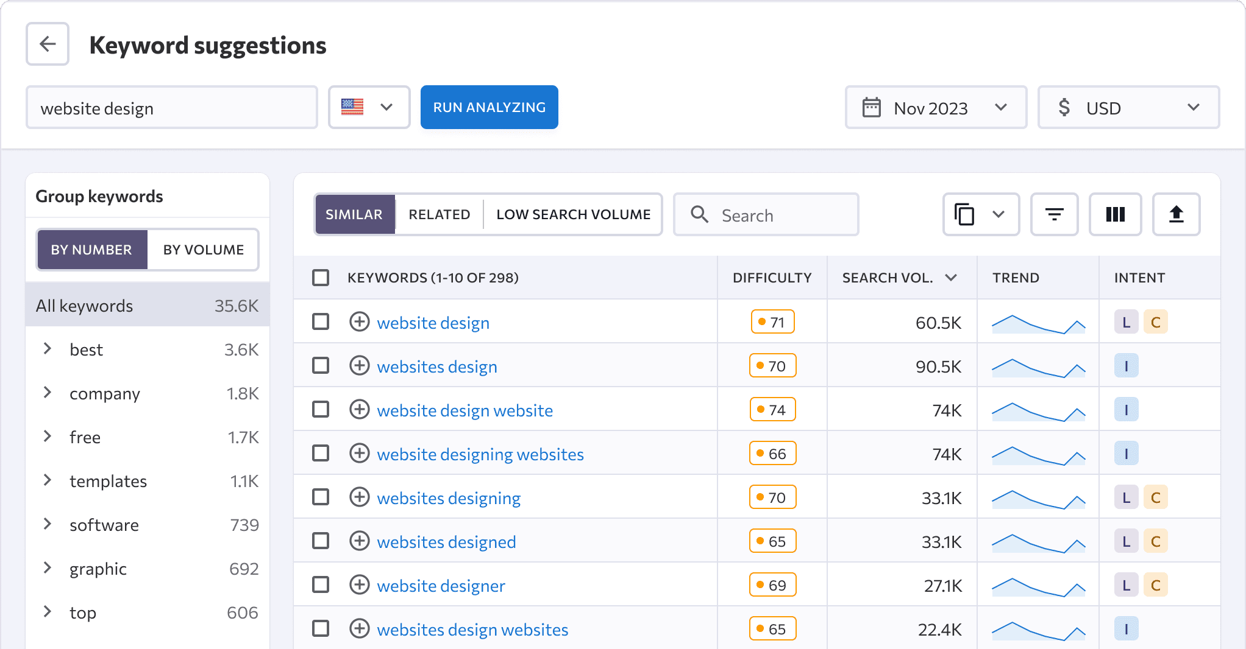Open the filter options icon
1246x649 pixels.
[1055, 214]
